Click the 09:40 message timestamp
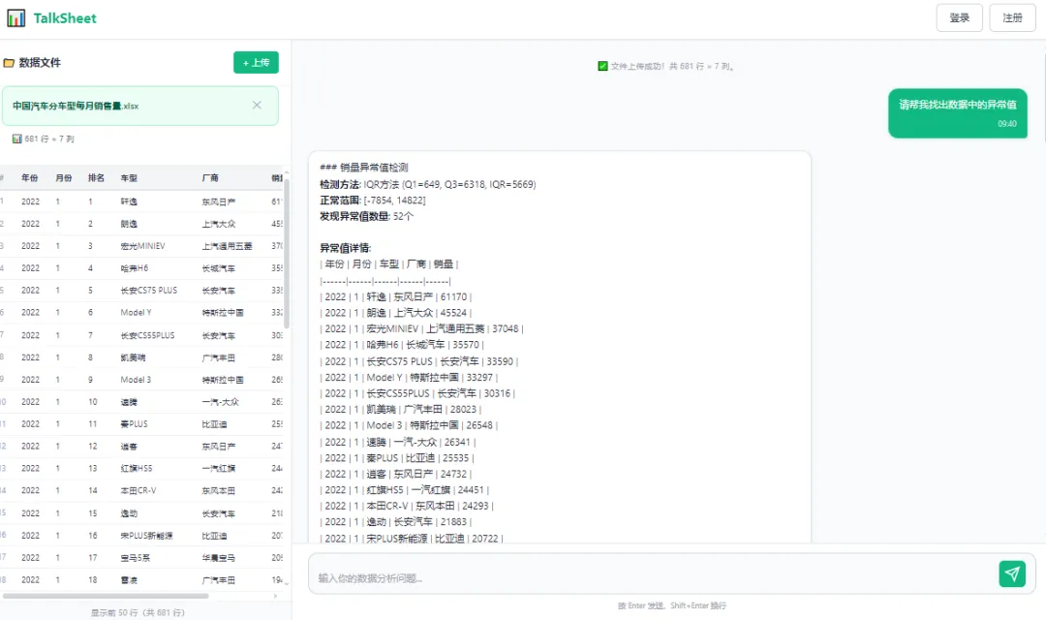 [x=1007, y=123]
